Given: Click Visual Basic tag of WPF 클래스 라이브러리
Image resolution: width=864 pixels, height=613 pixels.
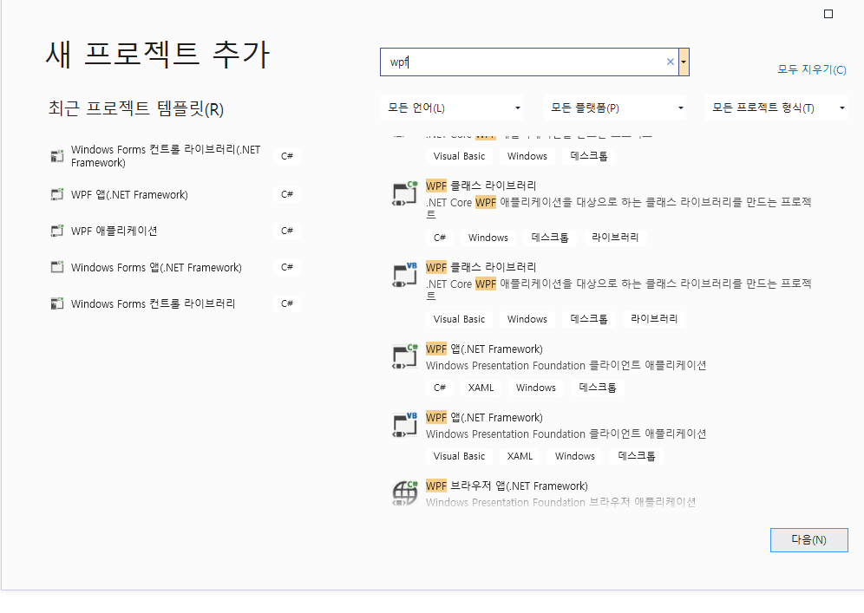Looking at the screenshot, I should [x=459, y=319].
